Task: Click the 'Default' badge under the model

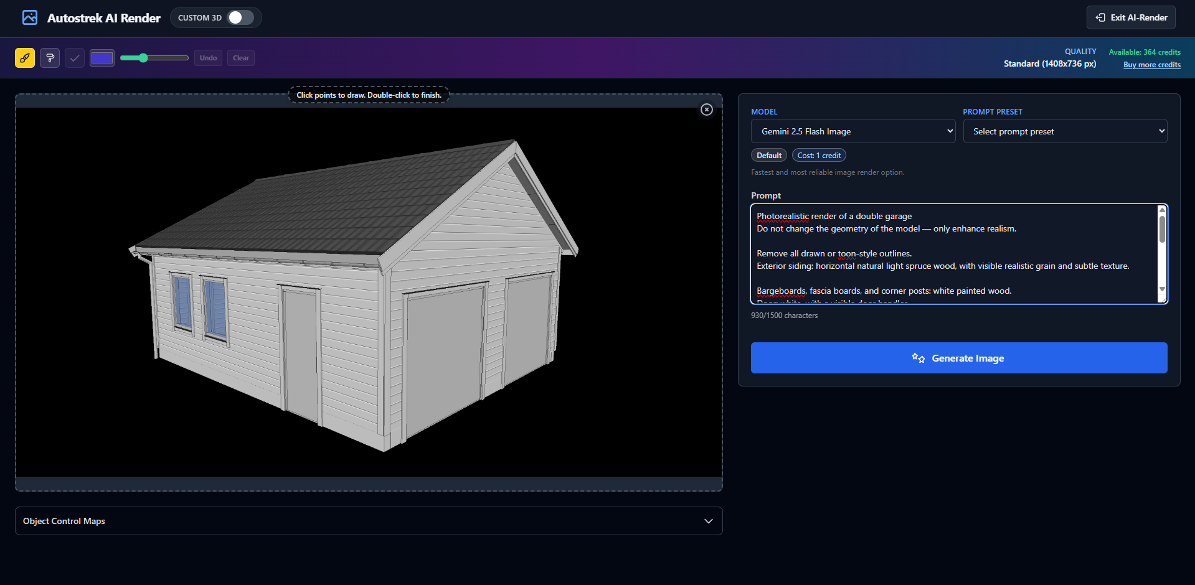Action: coord(769,156)
